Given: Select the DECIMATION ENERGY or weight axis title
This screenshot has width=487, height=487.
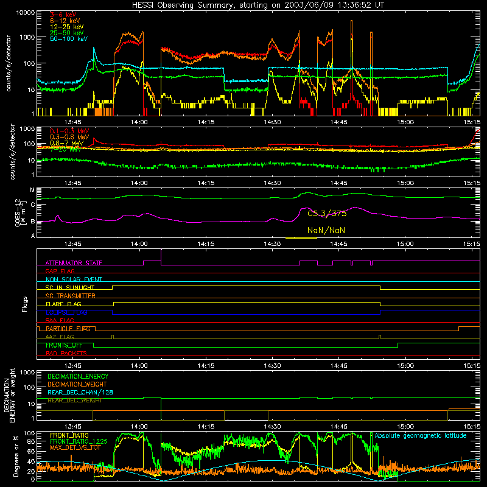Looking at the screenshot, I should click(x=9, y=395).
